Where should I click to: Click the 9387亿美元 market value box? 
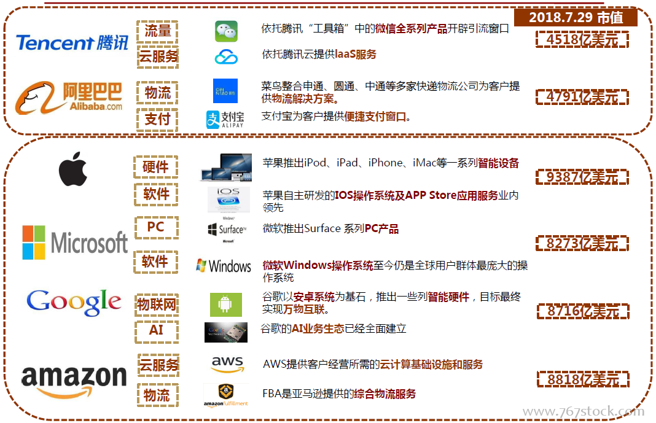tap(582, 177)
